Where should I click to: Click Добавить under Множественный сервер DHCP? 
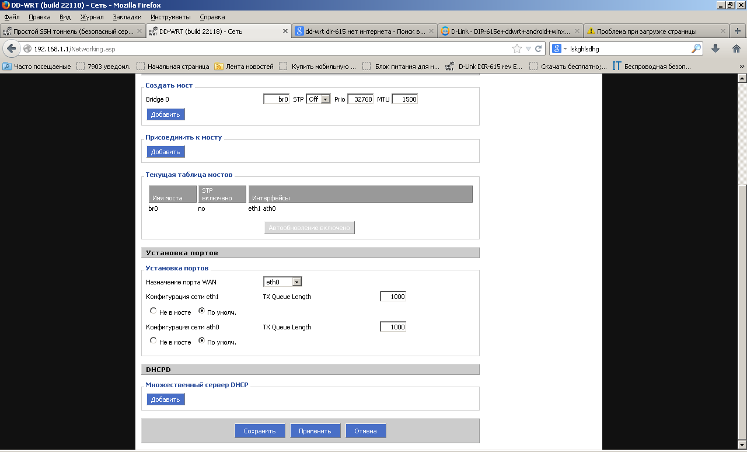pos(166,399)
